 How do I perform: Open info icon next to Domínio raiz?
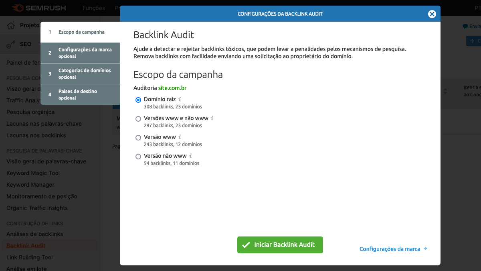pos(180,99)
